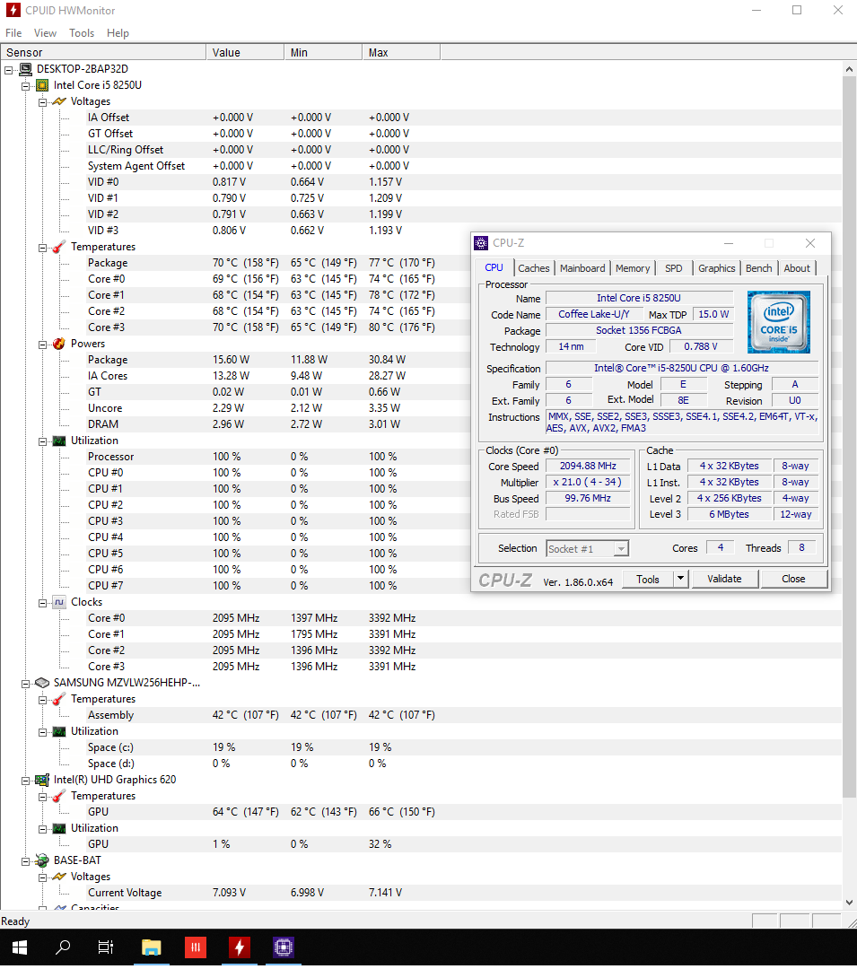Click the Samsung SSD drive icon

click(x=41, y=683)
